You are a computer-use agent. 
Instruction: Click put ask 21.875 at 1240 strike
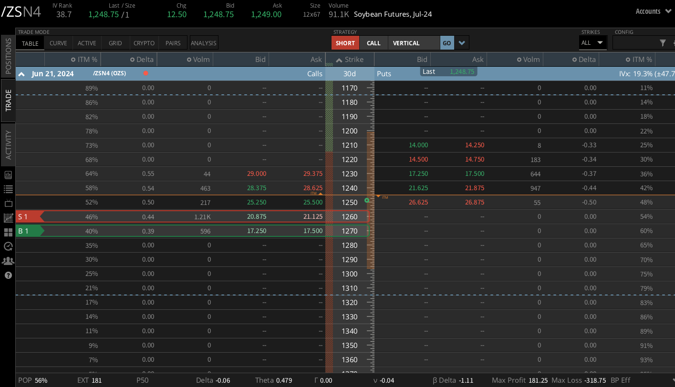[475, 188]
